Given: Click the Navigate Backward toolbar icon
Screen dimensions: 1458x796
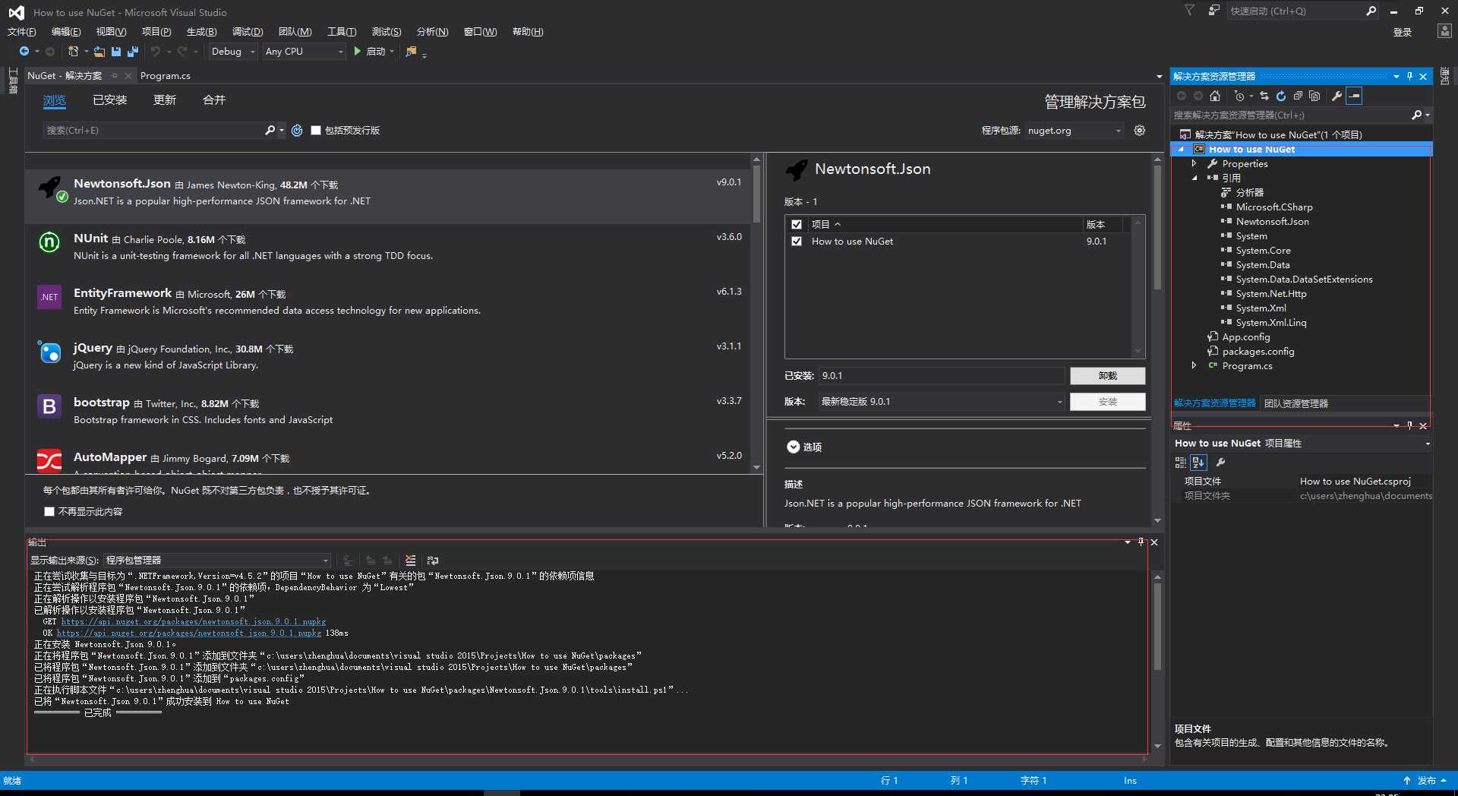Looking at the screenshot, I should click(24, 51).
